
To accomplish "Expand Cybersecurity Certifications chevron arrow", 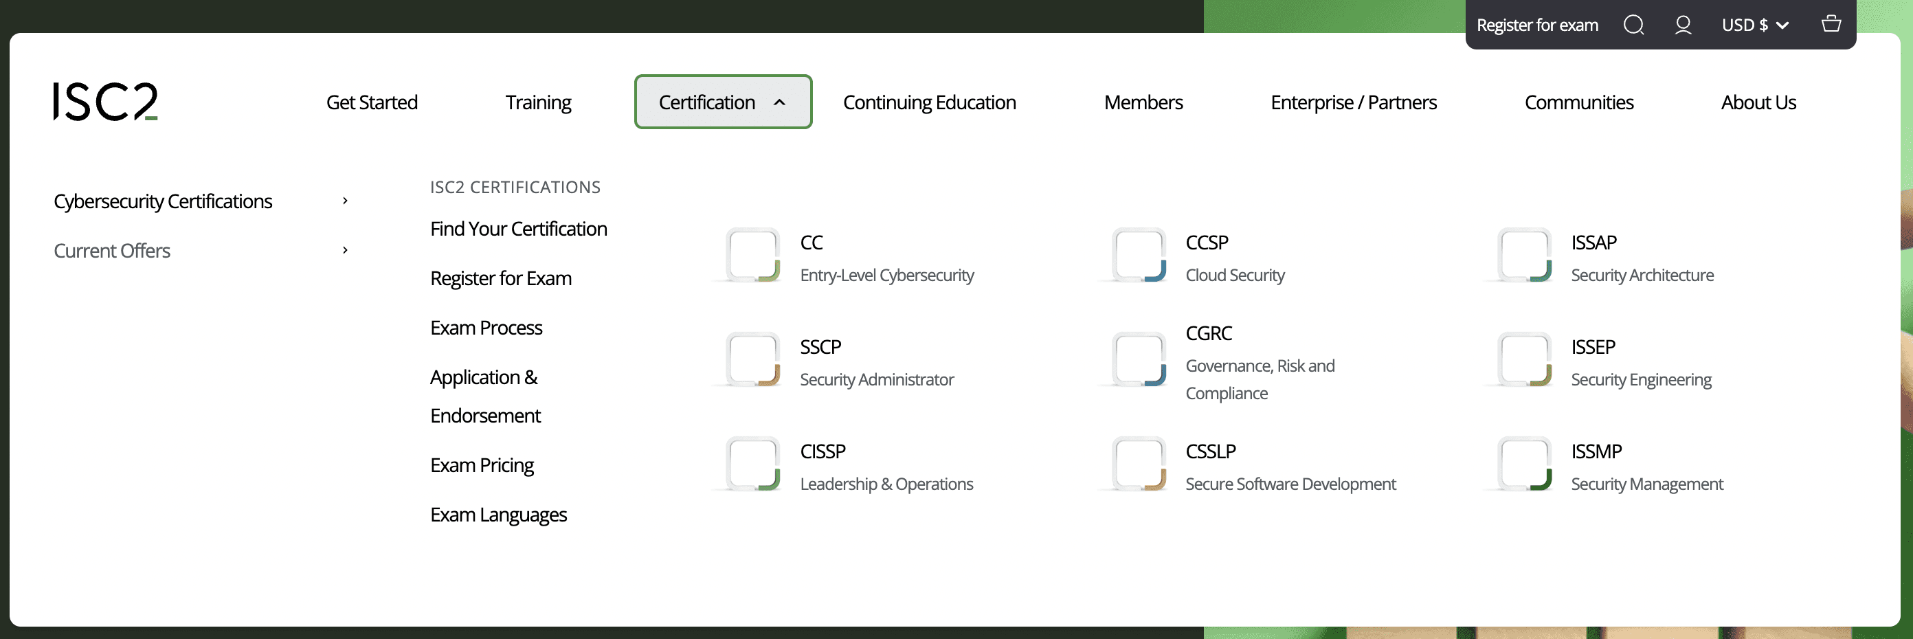I will [x=344, y=201].
